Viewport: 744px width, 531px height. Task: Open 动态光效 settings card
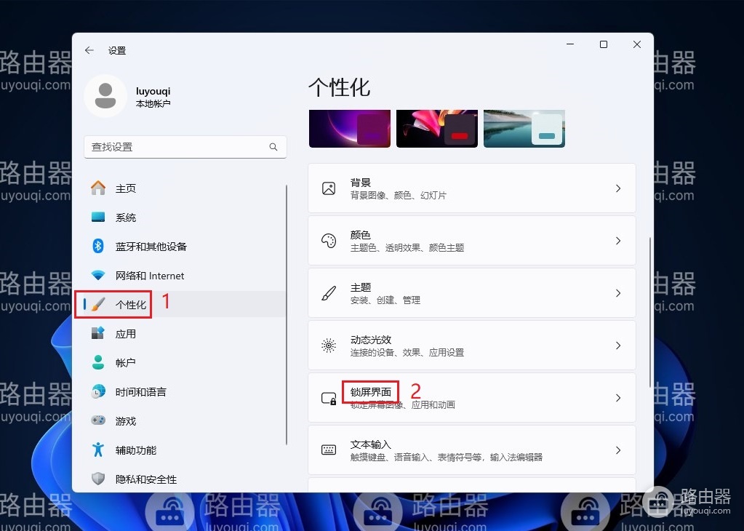click(472, 346)
